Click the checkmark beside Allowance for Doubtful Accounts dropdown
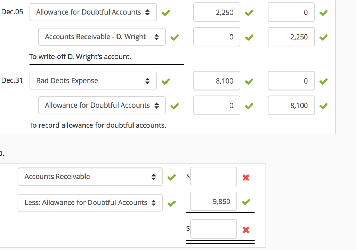The width and height of the screenshot is (356, 250). (x=166, y=12)
